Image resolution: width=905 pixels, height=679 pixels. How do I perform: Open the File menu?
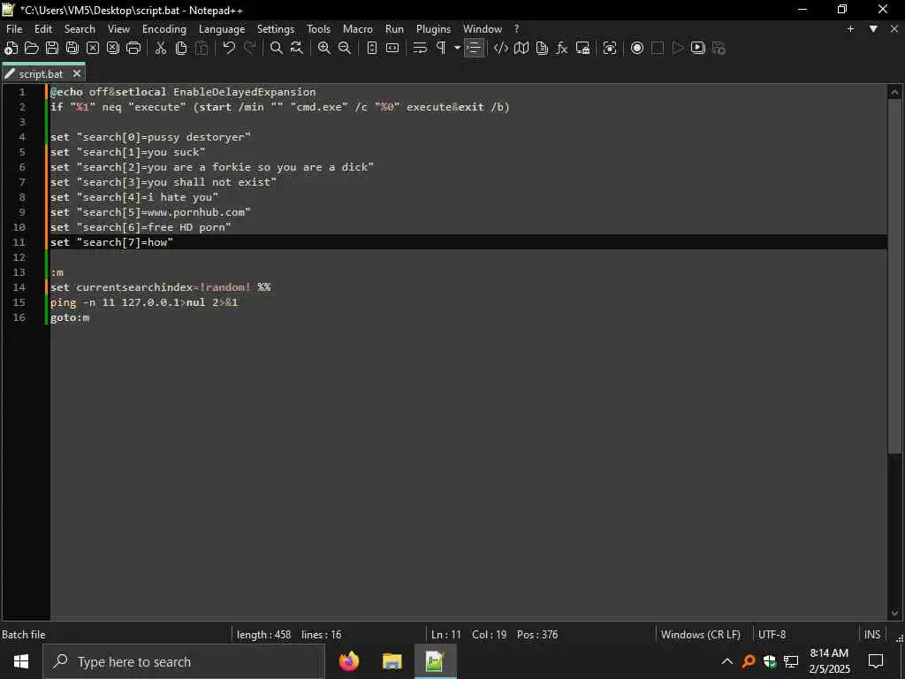point(14,29)
